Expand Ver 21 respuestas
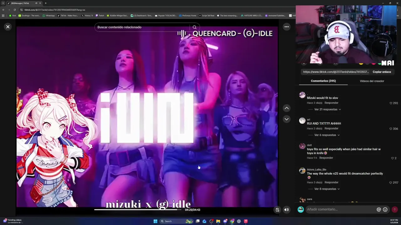 [327, 109]
